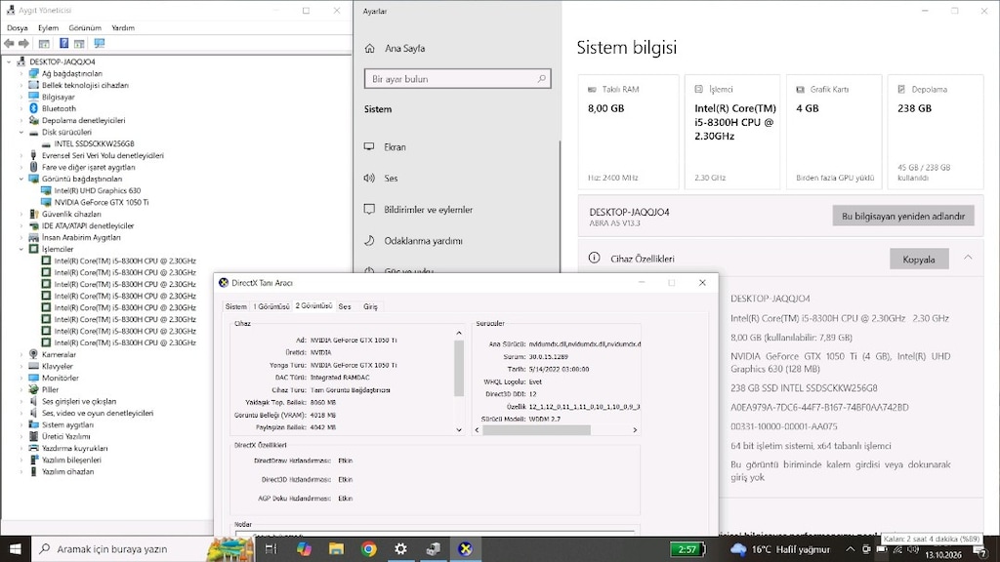1000x562 pixels.
Task: Switch to the Sistem tab in DirectX
Action: (235, 306)
